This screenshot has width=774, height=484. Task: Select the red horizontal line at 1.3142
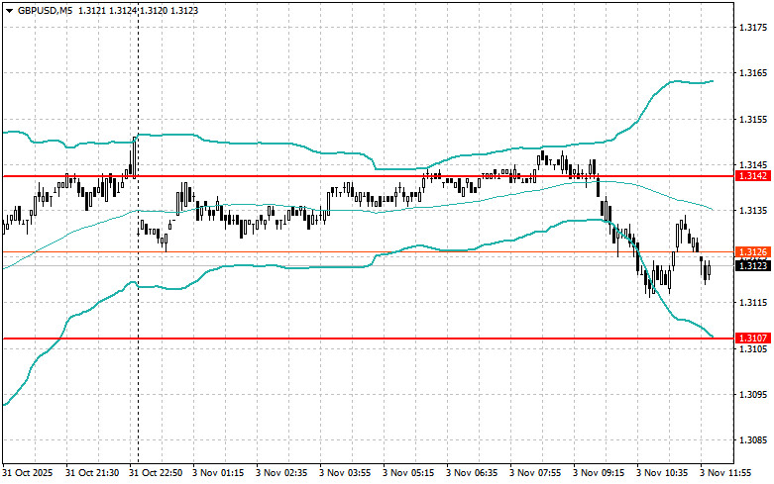(x=368, y=176)
